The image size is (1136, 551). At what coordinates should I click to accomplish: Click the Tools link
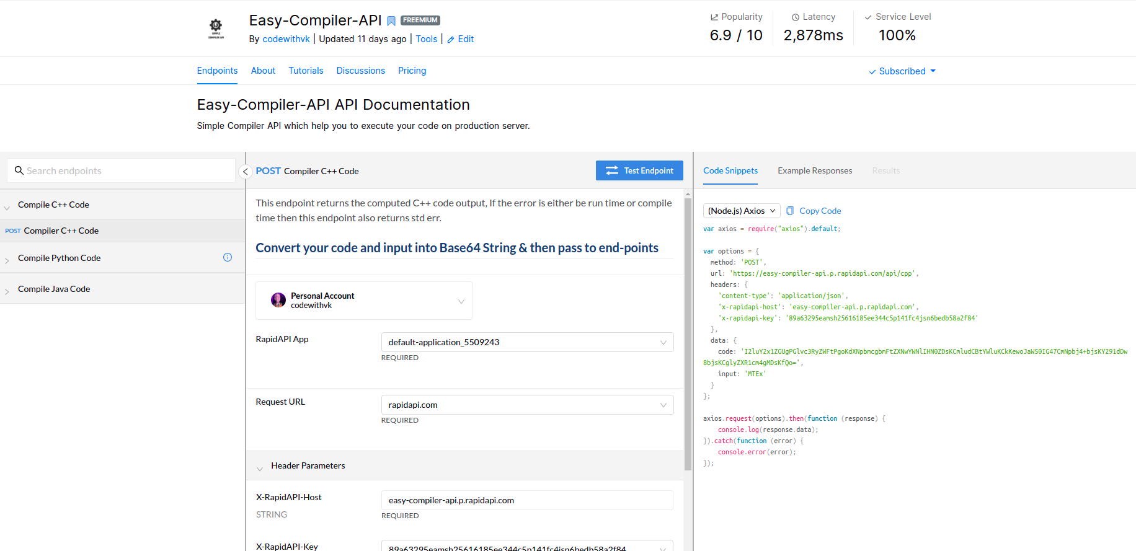click(426, 39)
